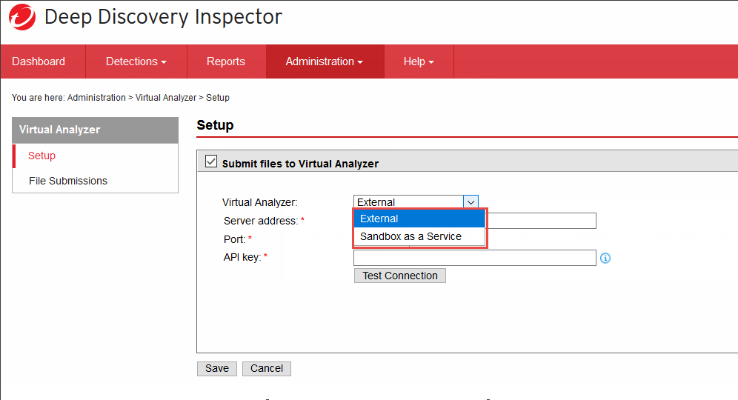This screenshot has width=738, height=400.
Task: Click Administration in the breadcrumb path
Action: tap(96, 98)
